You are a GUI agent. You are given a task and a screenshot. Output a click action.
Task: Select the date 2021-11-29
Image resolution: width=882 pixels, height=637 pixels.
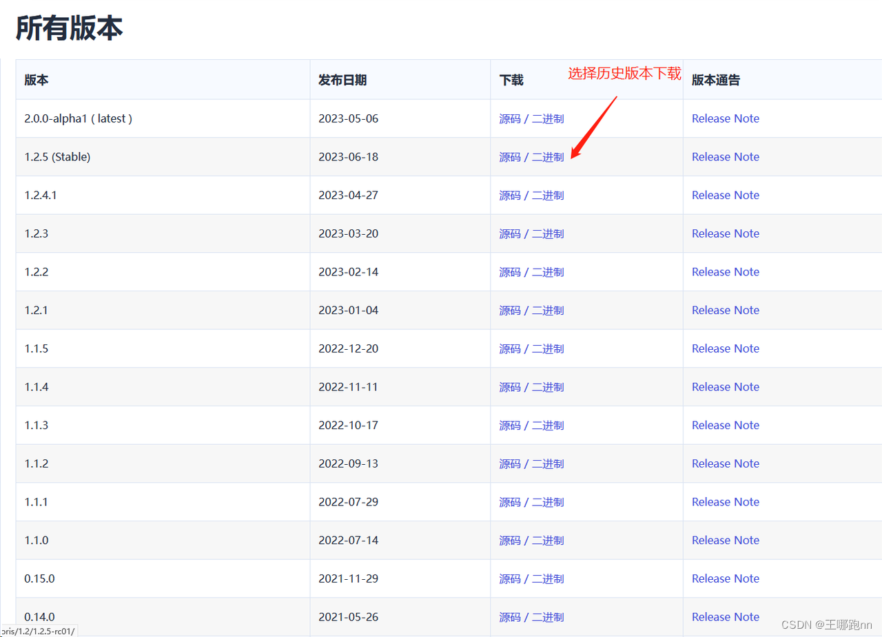(349, 578)
